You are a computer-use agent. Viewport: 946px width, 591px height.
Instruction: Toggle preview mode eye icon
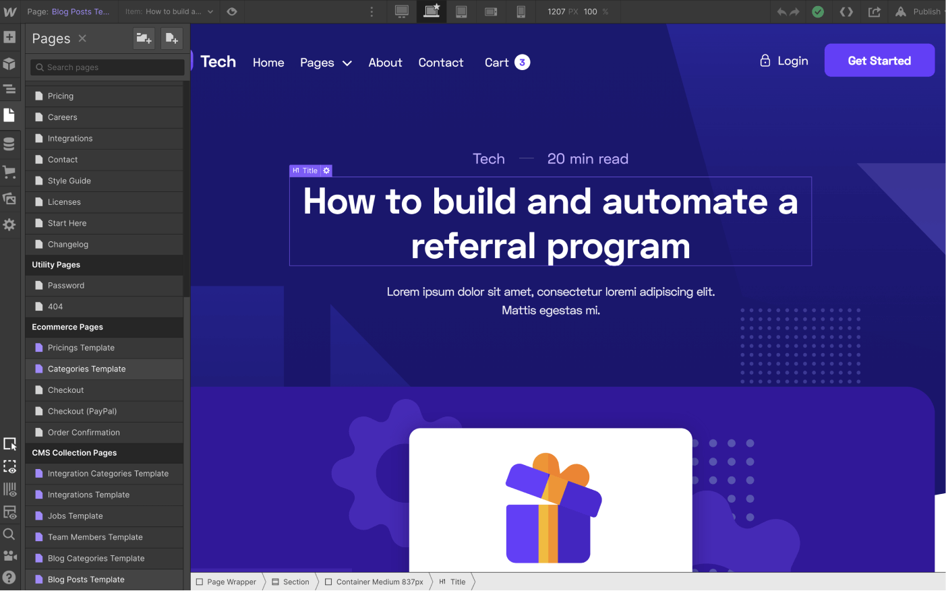(x=232, y=11)
